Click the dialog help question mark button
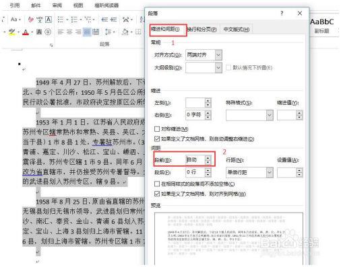 coord(282,13)
